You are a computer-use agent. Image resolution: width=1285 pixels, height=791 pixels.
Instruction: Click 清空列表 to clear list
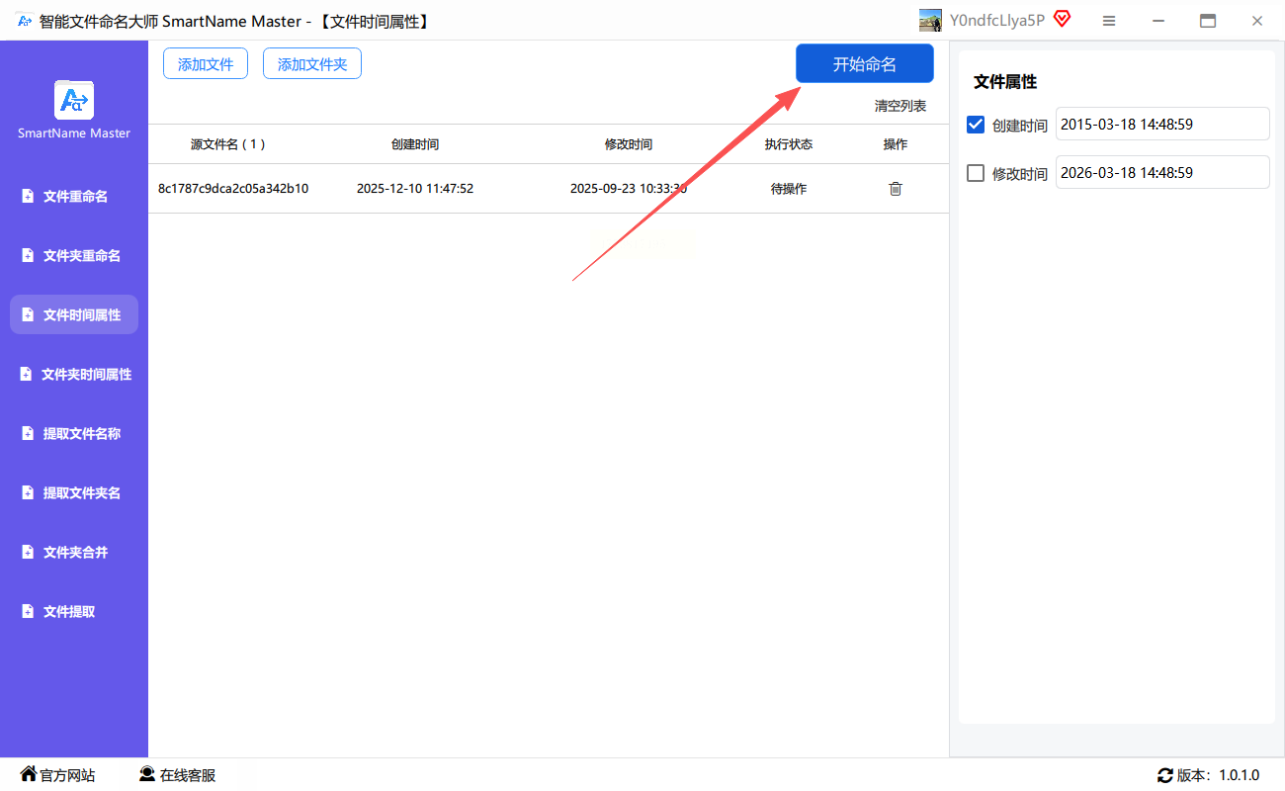tap(899, 106)
